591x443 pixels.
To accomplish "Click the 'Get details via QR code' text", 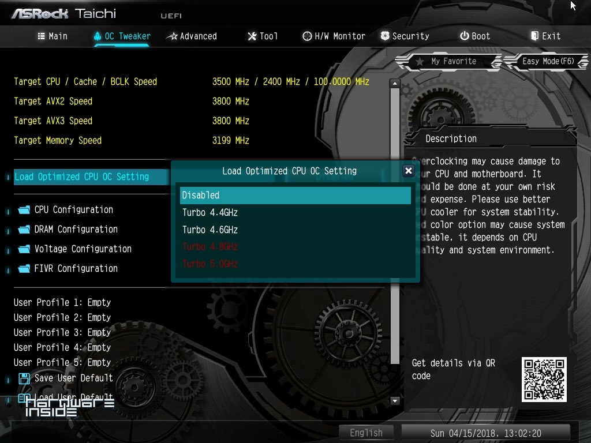I will pyautogui.click(x=453, y=370).
